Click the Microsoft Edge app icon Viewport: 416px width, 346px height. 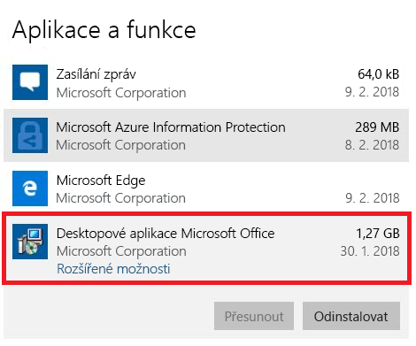click(30, 188)
